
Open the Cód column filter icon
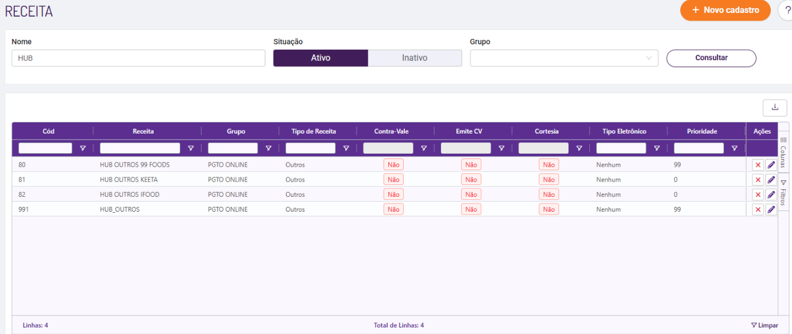pyautogui.click(x=83, y=148)
